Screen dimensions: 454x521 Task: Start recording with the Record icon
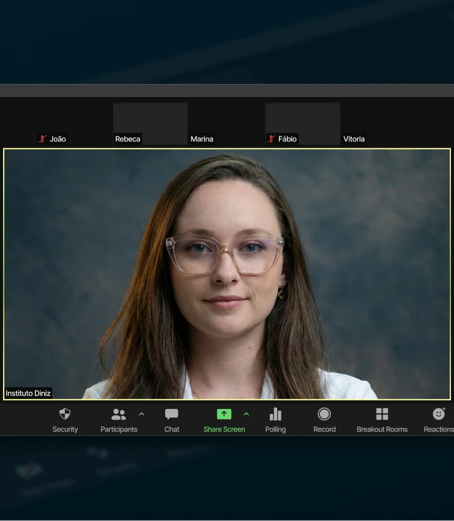[324, 414]
